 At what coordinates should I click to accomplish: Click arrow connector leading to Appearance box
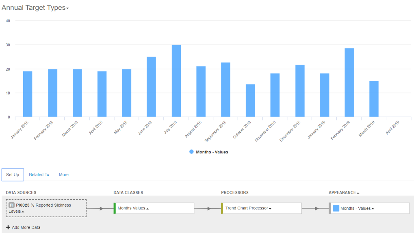pos(315,209)
